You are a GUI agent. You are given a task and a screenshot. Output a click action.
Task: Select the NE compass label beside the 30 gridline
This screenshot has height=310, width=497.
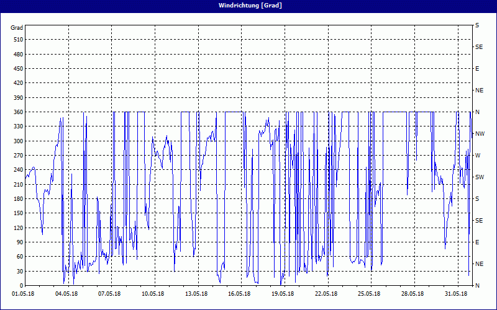point(479,264)
